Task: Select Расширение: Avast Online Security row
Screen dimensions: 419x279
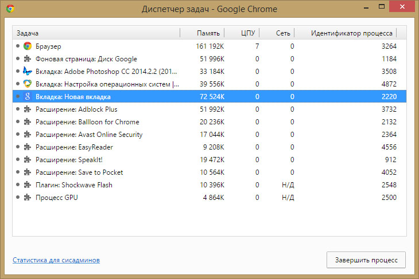Action: tap(209, 134)
